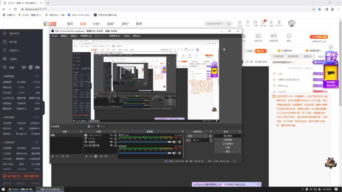Move scene down in OBS Scenes panel
The image size is (342, 192).
pos(68,156)
